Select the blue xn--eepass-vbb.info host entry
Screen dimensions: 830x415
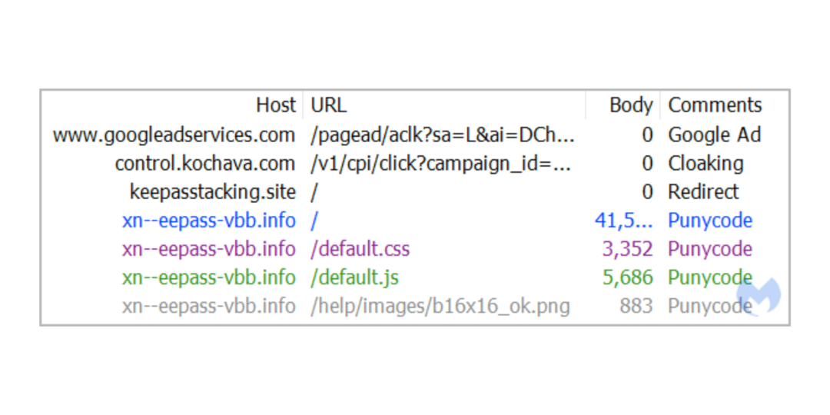click(x=208, y=221)
